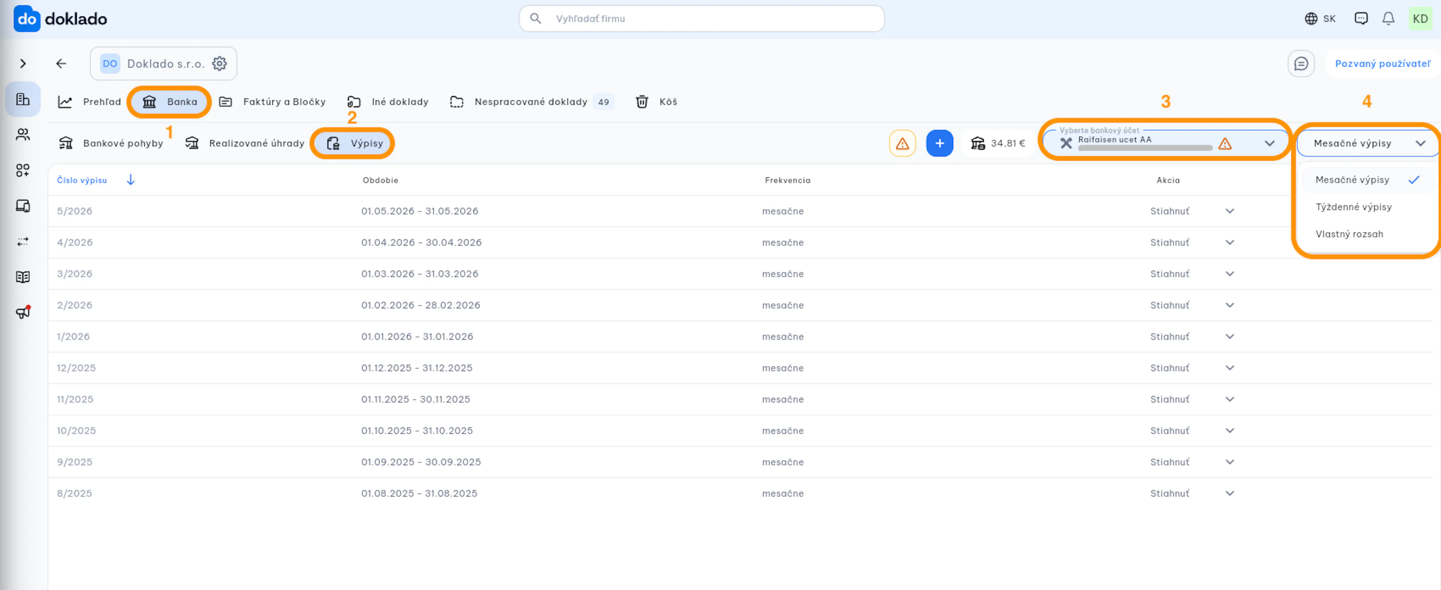The height and width of the screenshot is (590, 1441).
Task: Click the doklado logo
Action: coord(60,18)
